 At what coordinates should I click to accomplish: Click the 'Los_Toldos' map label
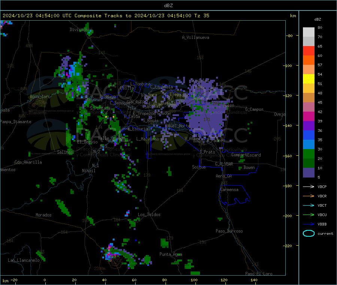(149, 215)
